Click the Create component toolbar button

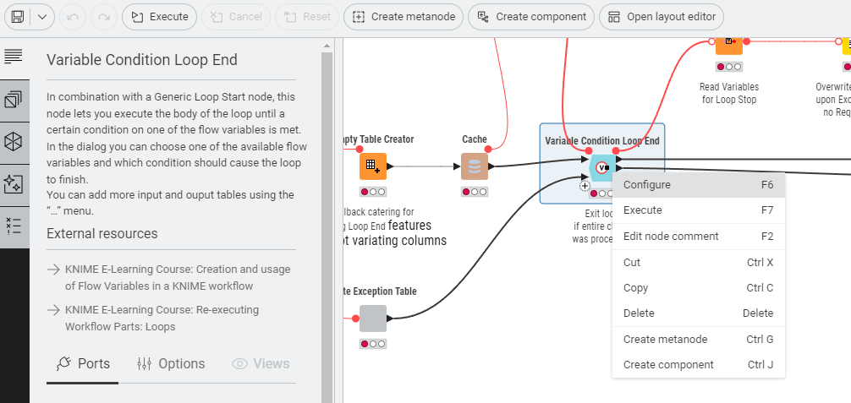tap(531, 17)
